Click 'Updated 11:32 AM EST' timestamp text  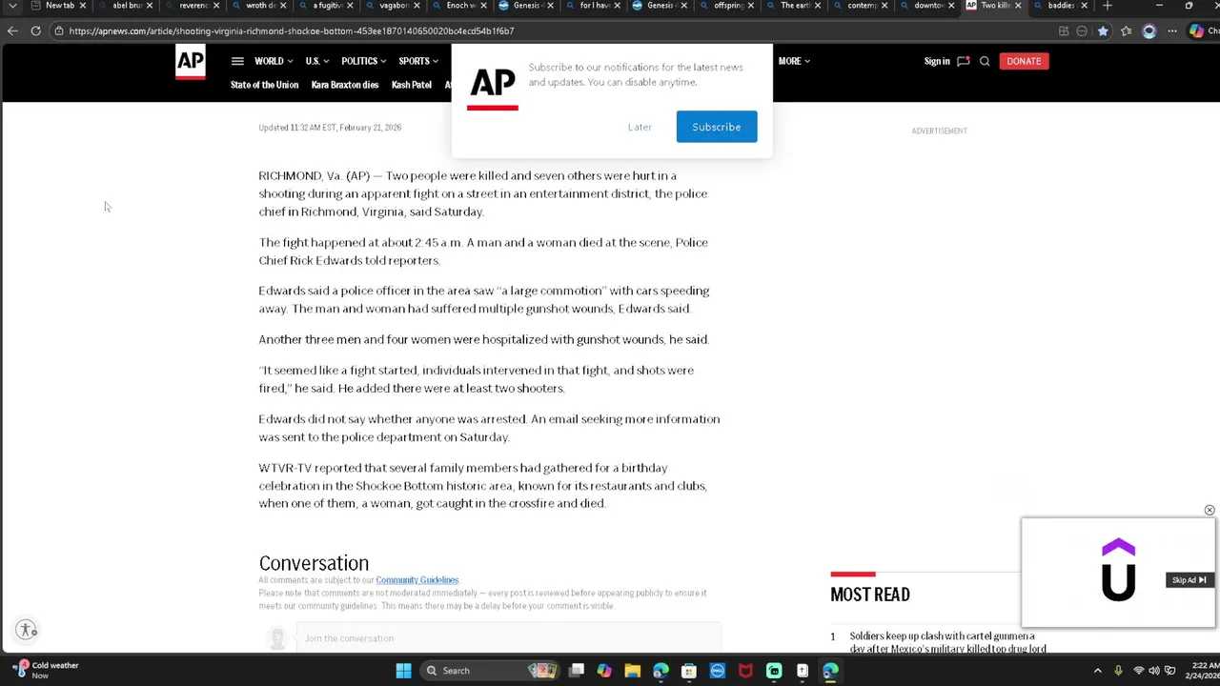330,128
